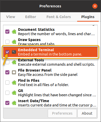Switch to the View tab

pyautogui.click(x=11, y=17)
